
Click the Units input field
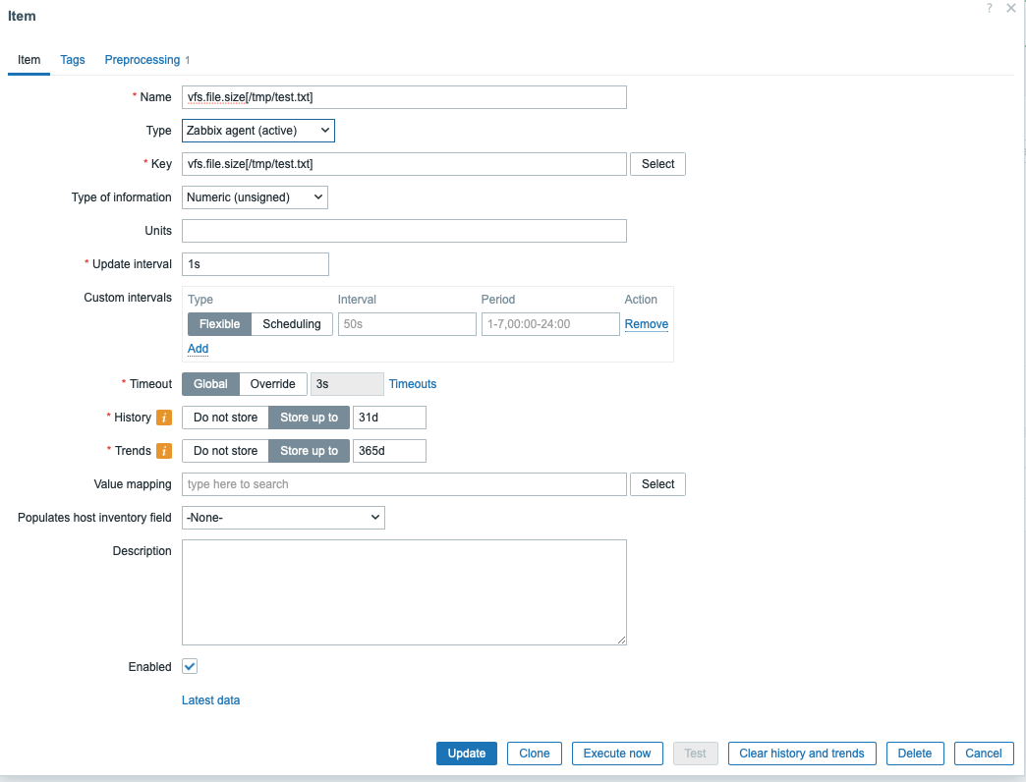[x=404, y=231]
